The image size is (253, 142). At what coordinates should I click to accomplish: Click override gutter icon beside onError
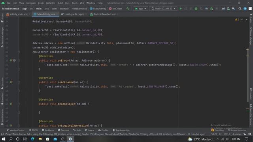click(11, 60)
